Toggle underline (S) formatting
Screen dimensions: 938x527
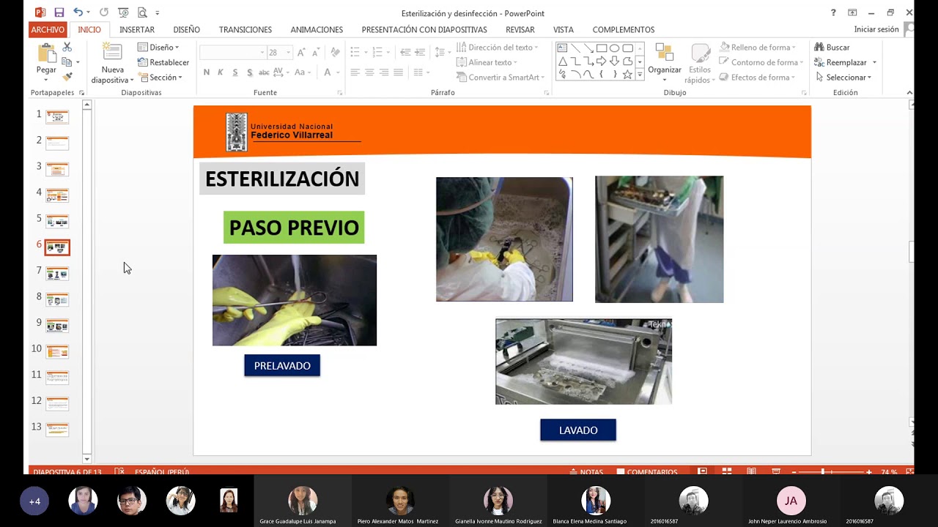(235, 72)
